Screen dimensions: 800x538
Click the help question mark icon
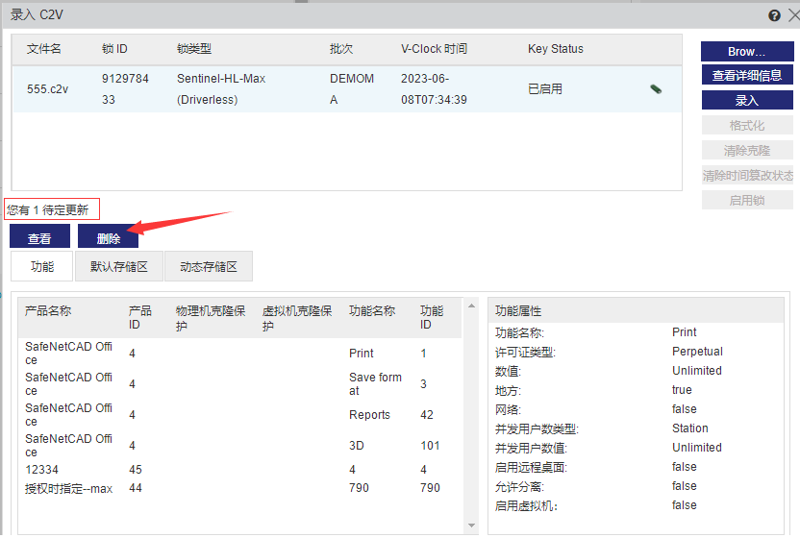coord(774,15)
